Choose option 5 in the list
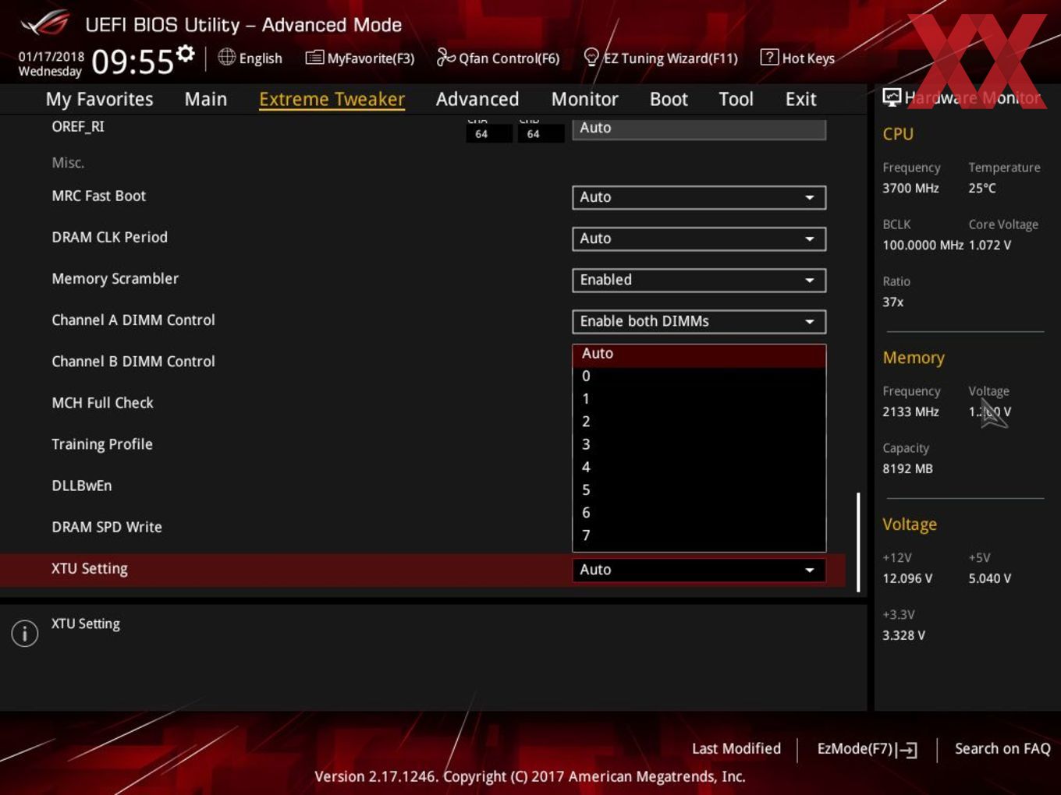Viewport: 1061px width, 795px height. pos(699,490)
